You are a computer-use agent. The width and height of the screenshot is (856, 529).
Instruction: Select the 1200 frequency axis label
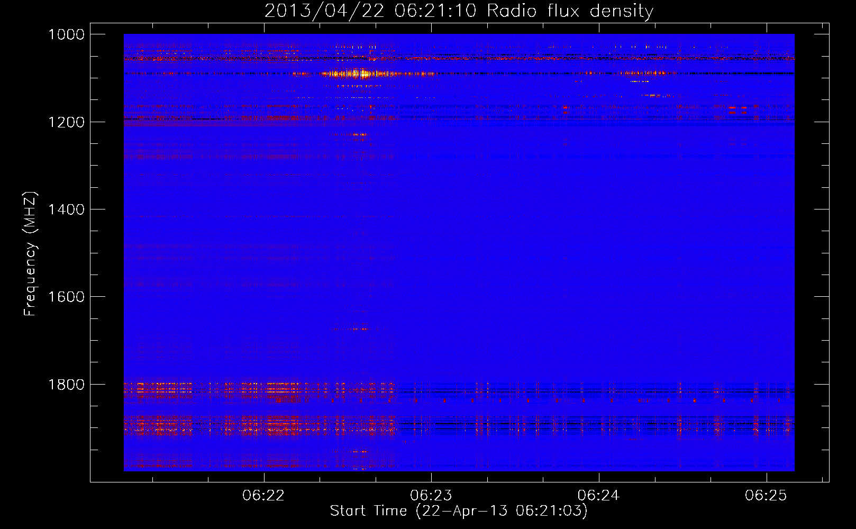tap(66, 122)
